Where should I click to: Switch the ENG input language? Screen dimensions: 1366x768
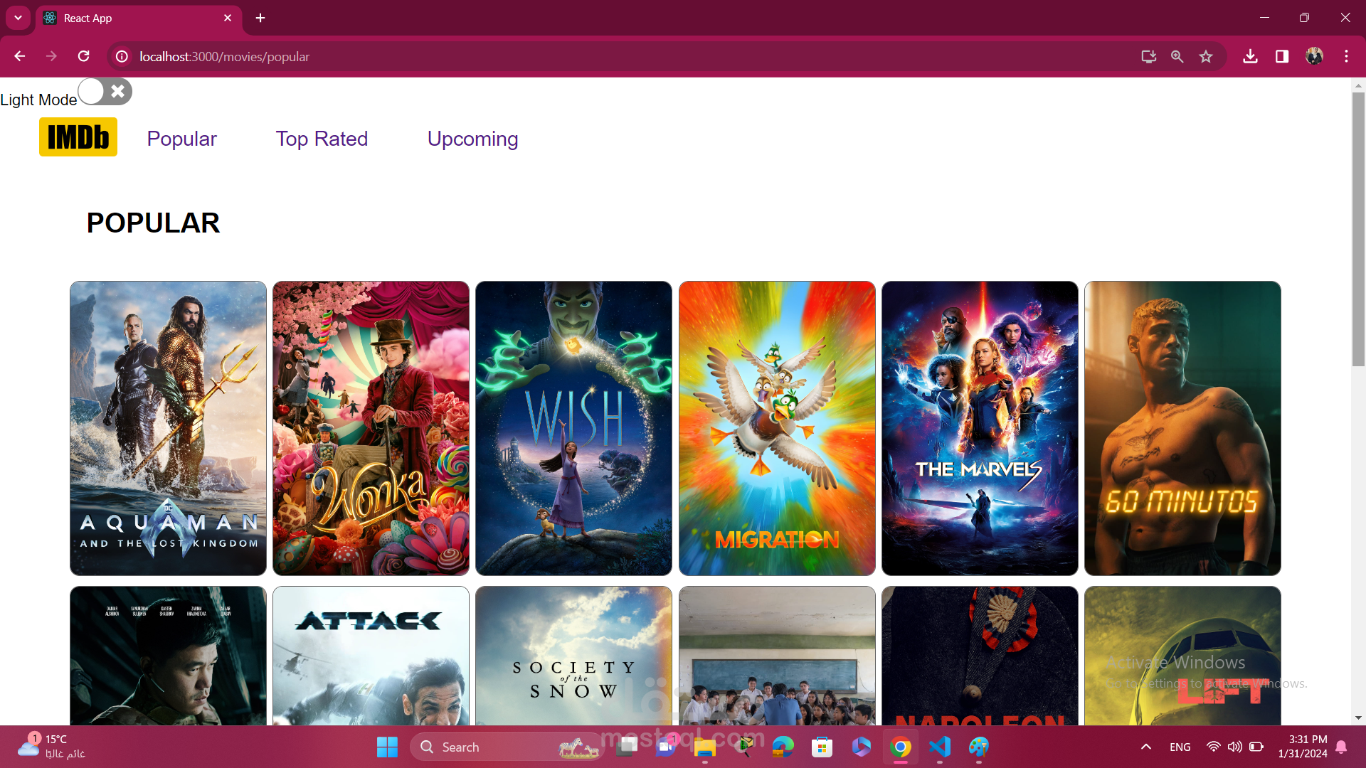click(x=1180, y=747)
